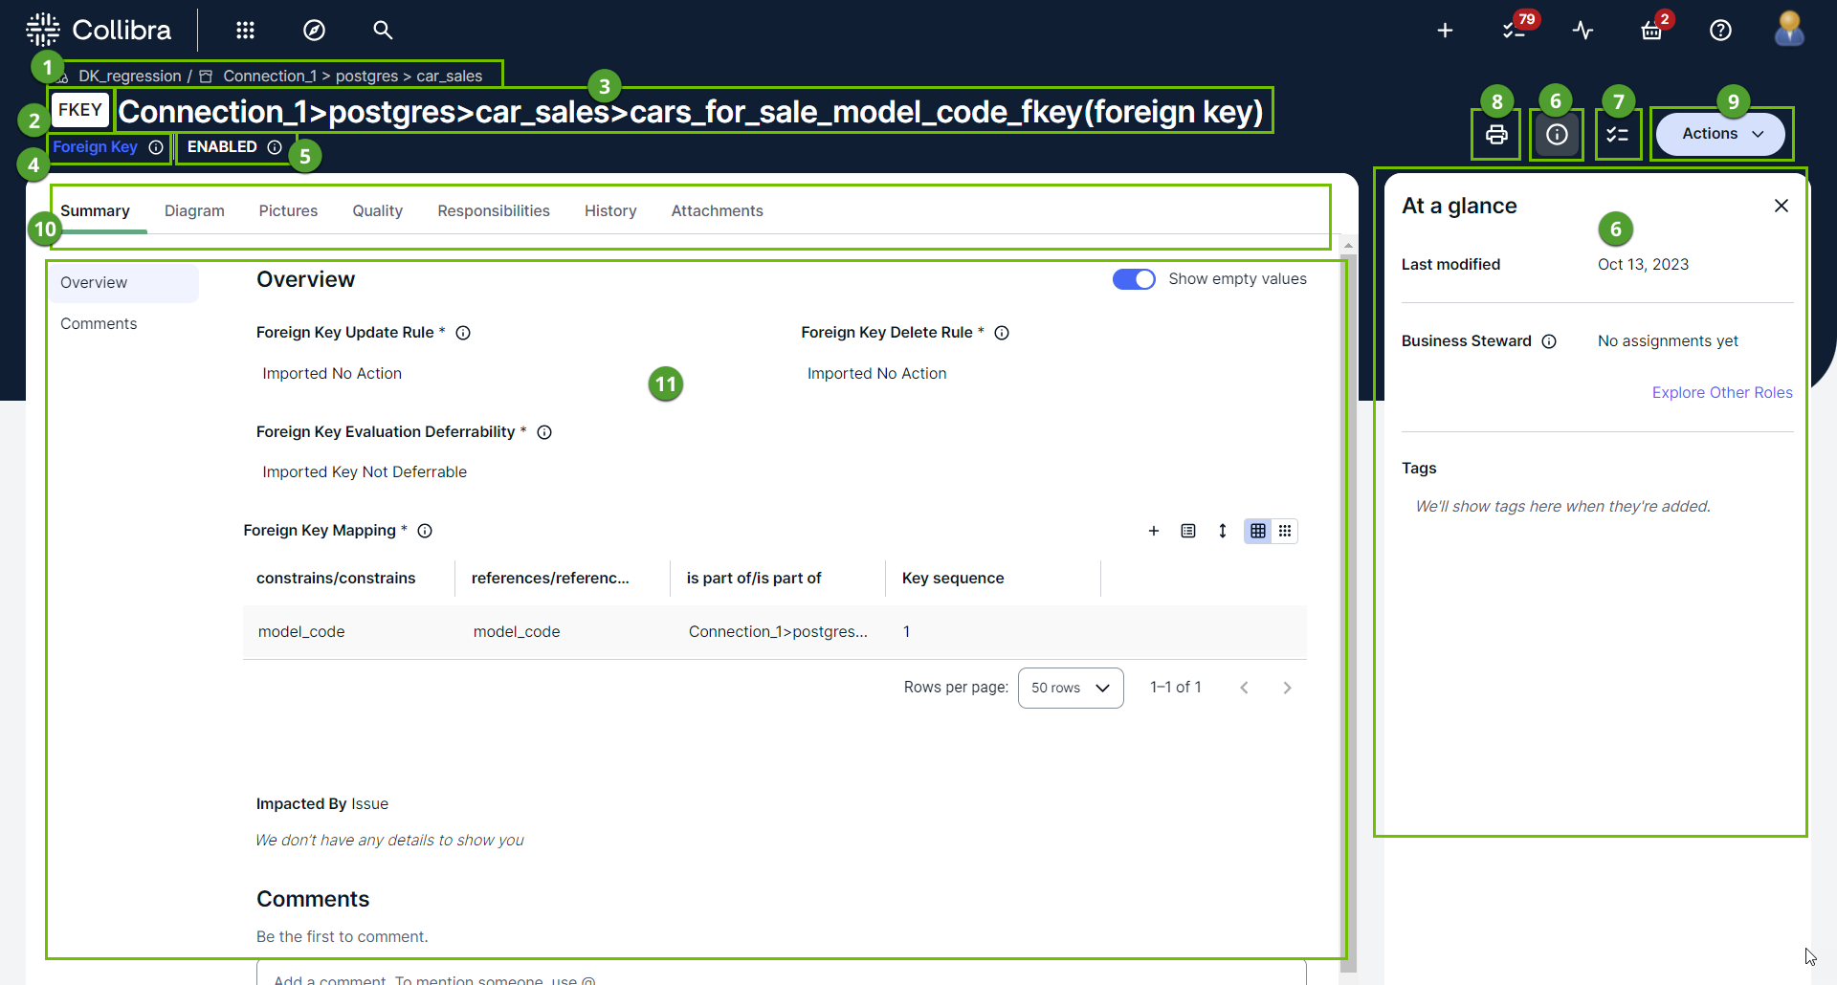This screenshot has width=1837, height=985.
Task: Open the Responsibilities tab
Action: click(494, 211)
